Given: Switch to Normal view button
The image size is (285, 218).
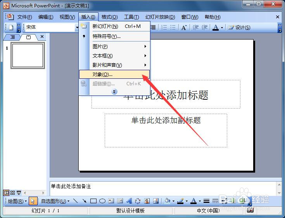Looking at the screenshot, I should [x=6, y=192].
